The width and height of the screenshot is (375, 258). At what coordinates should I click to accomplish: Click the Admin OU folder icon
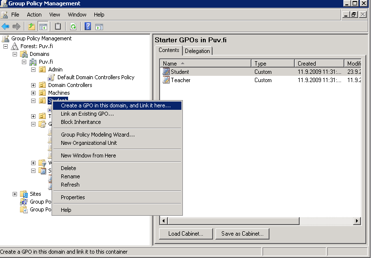(x=42, y=69)
